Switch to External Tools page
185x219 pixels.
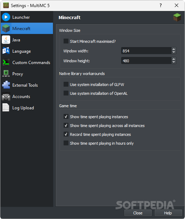coord(27,85)
